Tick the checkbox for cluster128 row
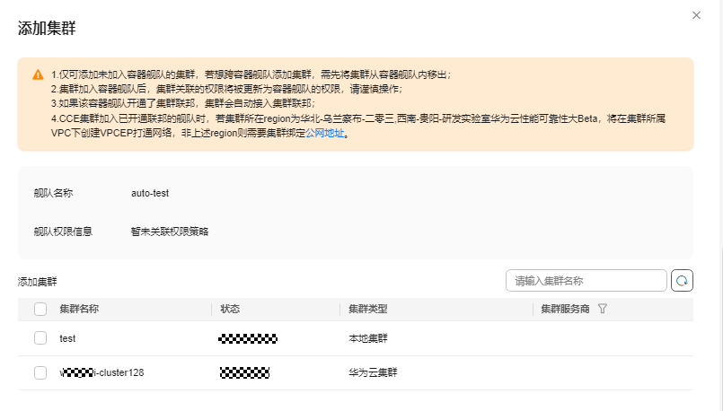The height and width of the screenshot is (411, 723). point(40,372)
